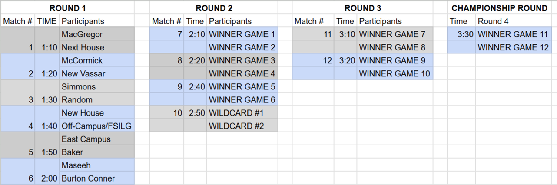Click the ROUND 2 header cell
This screenshot has width=557, height=185.
pyautogui.click(x=214, y=8)
